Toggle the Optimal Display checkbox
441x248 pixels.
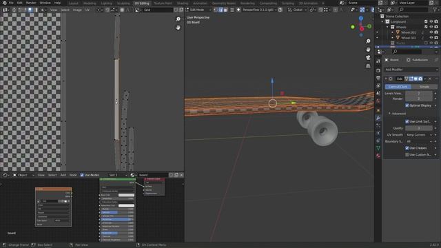pos(407,105)
